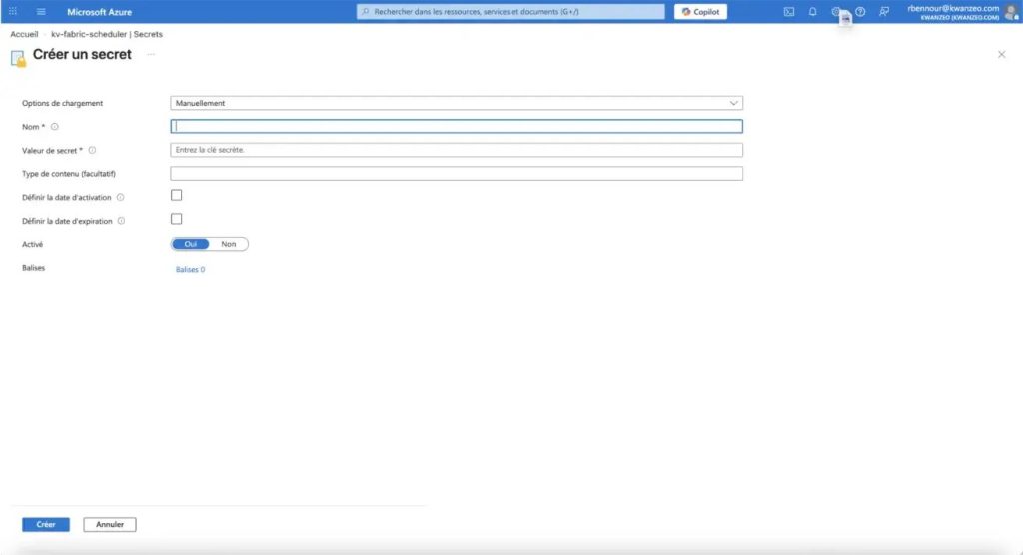Show info tooltip for Valeur de secret

[92, 150]
